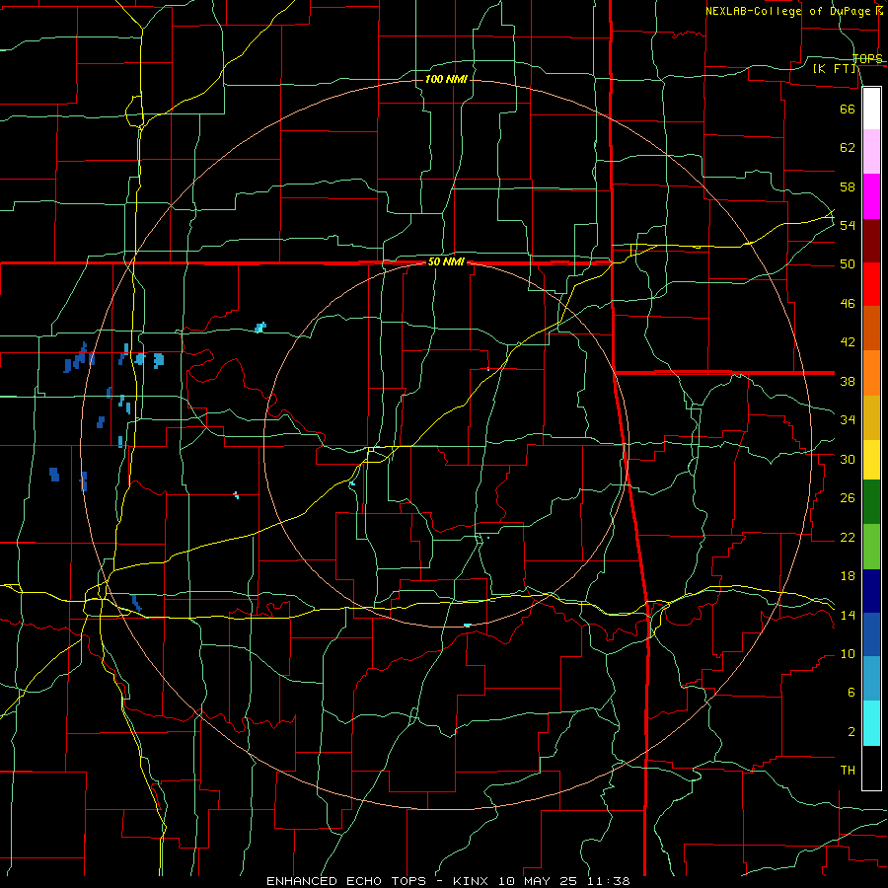Screen dimensions: 888x888
Task: Pick the bright red legend swatch
Action: pyautogui.click(x=871, y=284)
